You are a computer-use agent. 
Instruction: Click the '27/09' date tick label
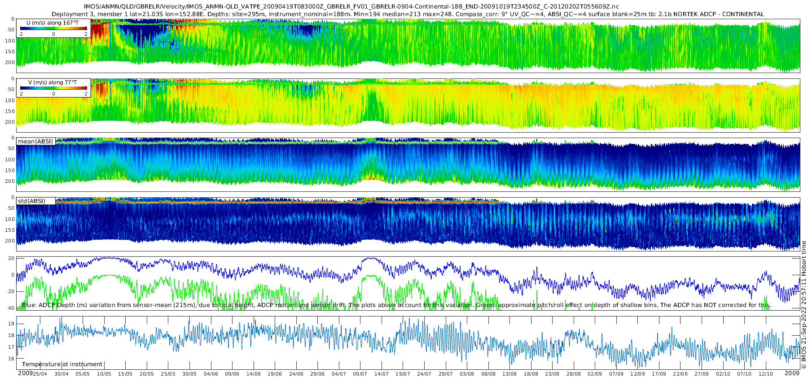tap(702, 374)
